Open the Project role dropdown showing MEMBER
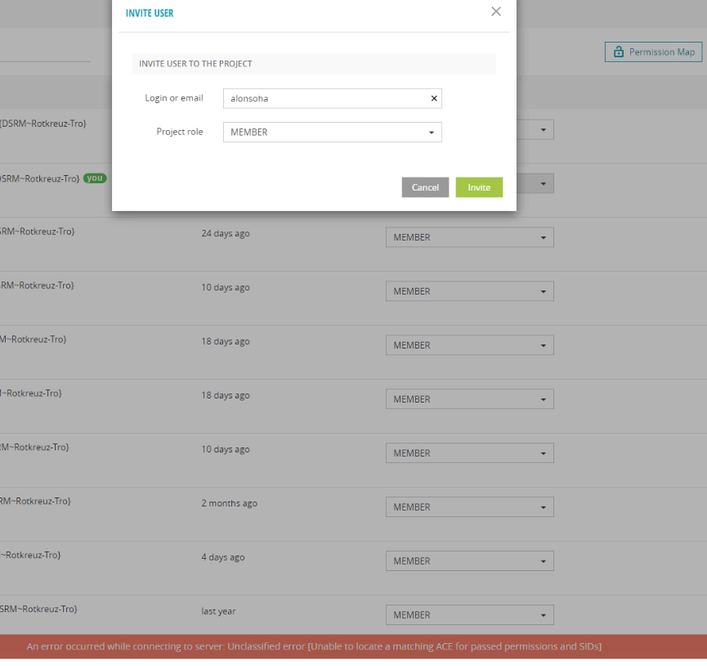The height and width of the screenshot is (666, 707). (x=332, y=132)
